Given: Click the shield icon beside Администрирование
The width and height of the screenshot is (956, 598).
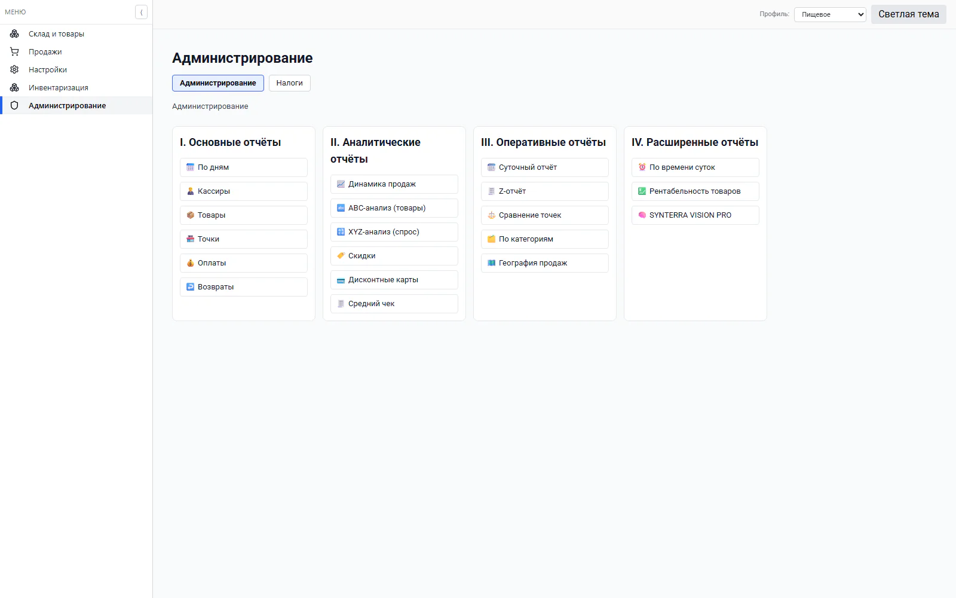Looking at the screenshot, I should 14,105.
